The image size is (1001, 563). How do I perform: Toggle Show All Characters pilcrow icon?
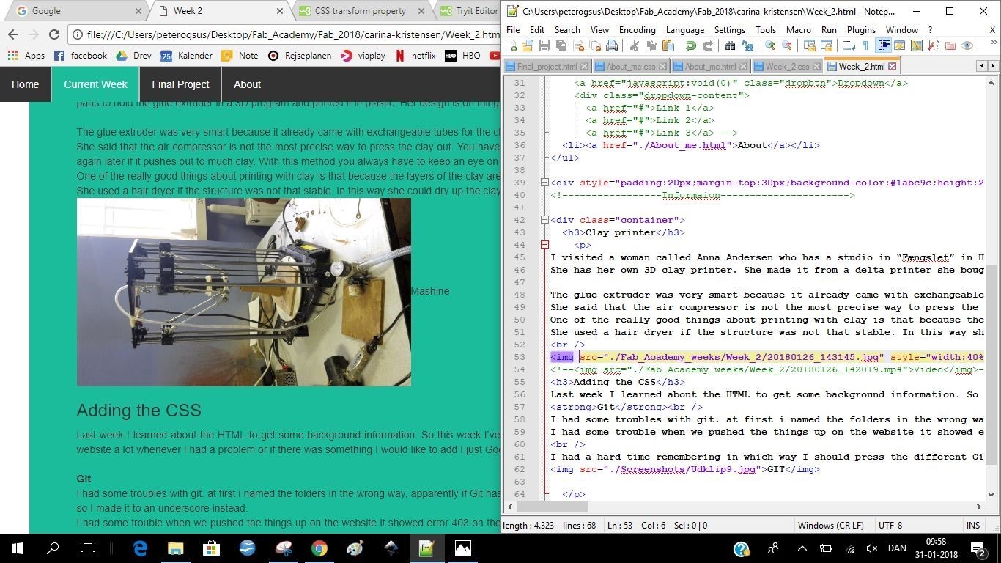pyautogui.click(x=865, y=45)
